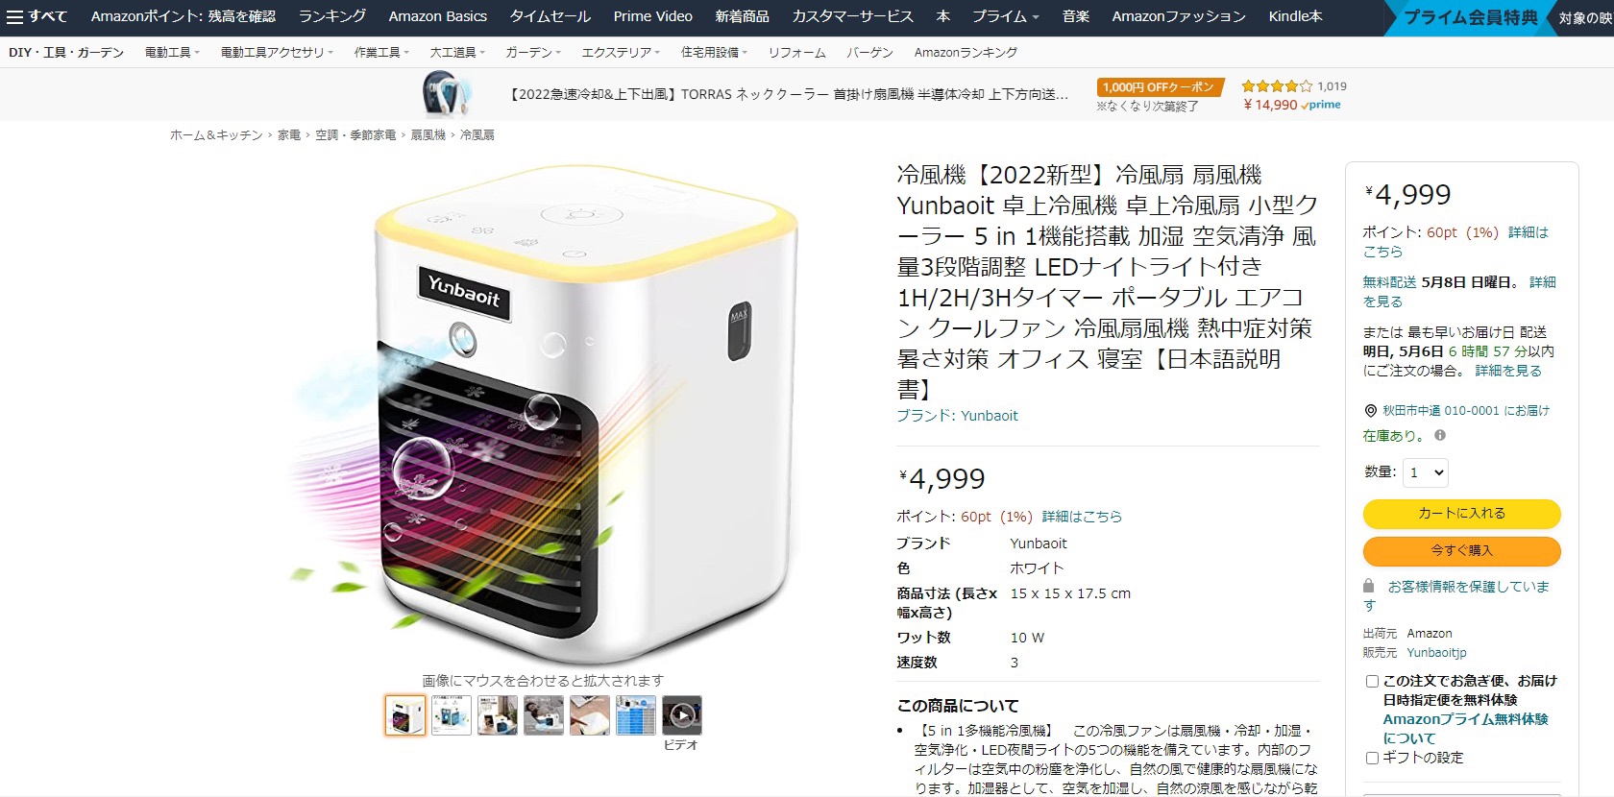
Task: Expand the プライム menu in top bar
Action: pos(1005,16)
